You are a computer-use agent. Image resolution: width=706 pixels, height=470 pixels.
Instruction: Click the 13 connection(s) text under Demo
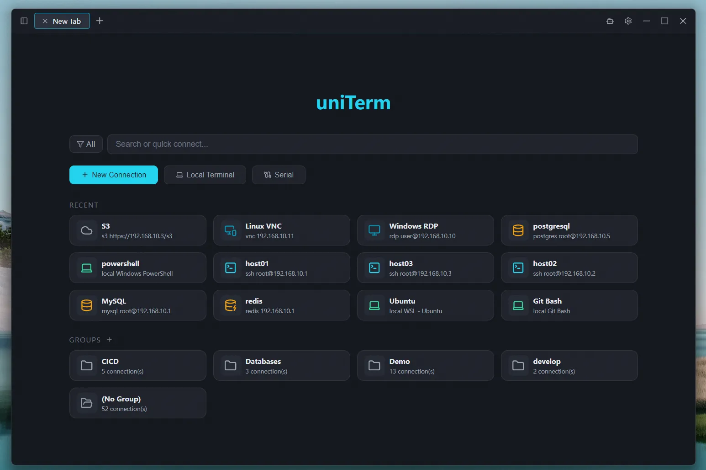tap(412, 371)
